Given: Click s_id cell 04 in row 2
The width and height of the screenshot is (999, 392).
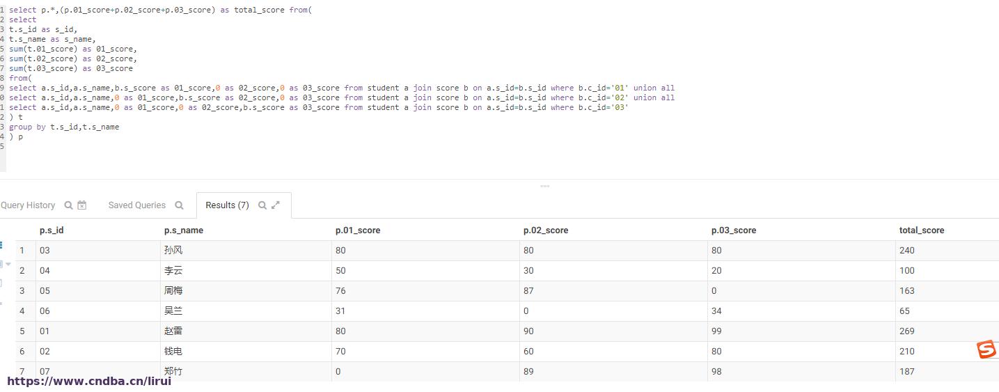Looking at the screenshot, I should coord(45,271).
